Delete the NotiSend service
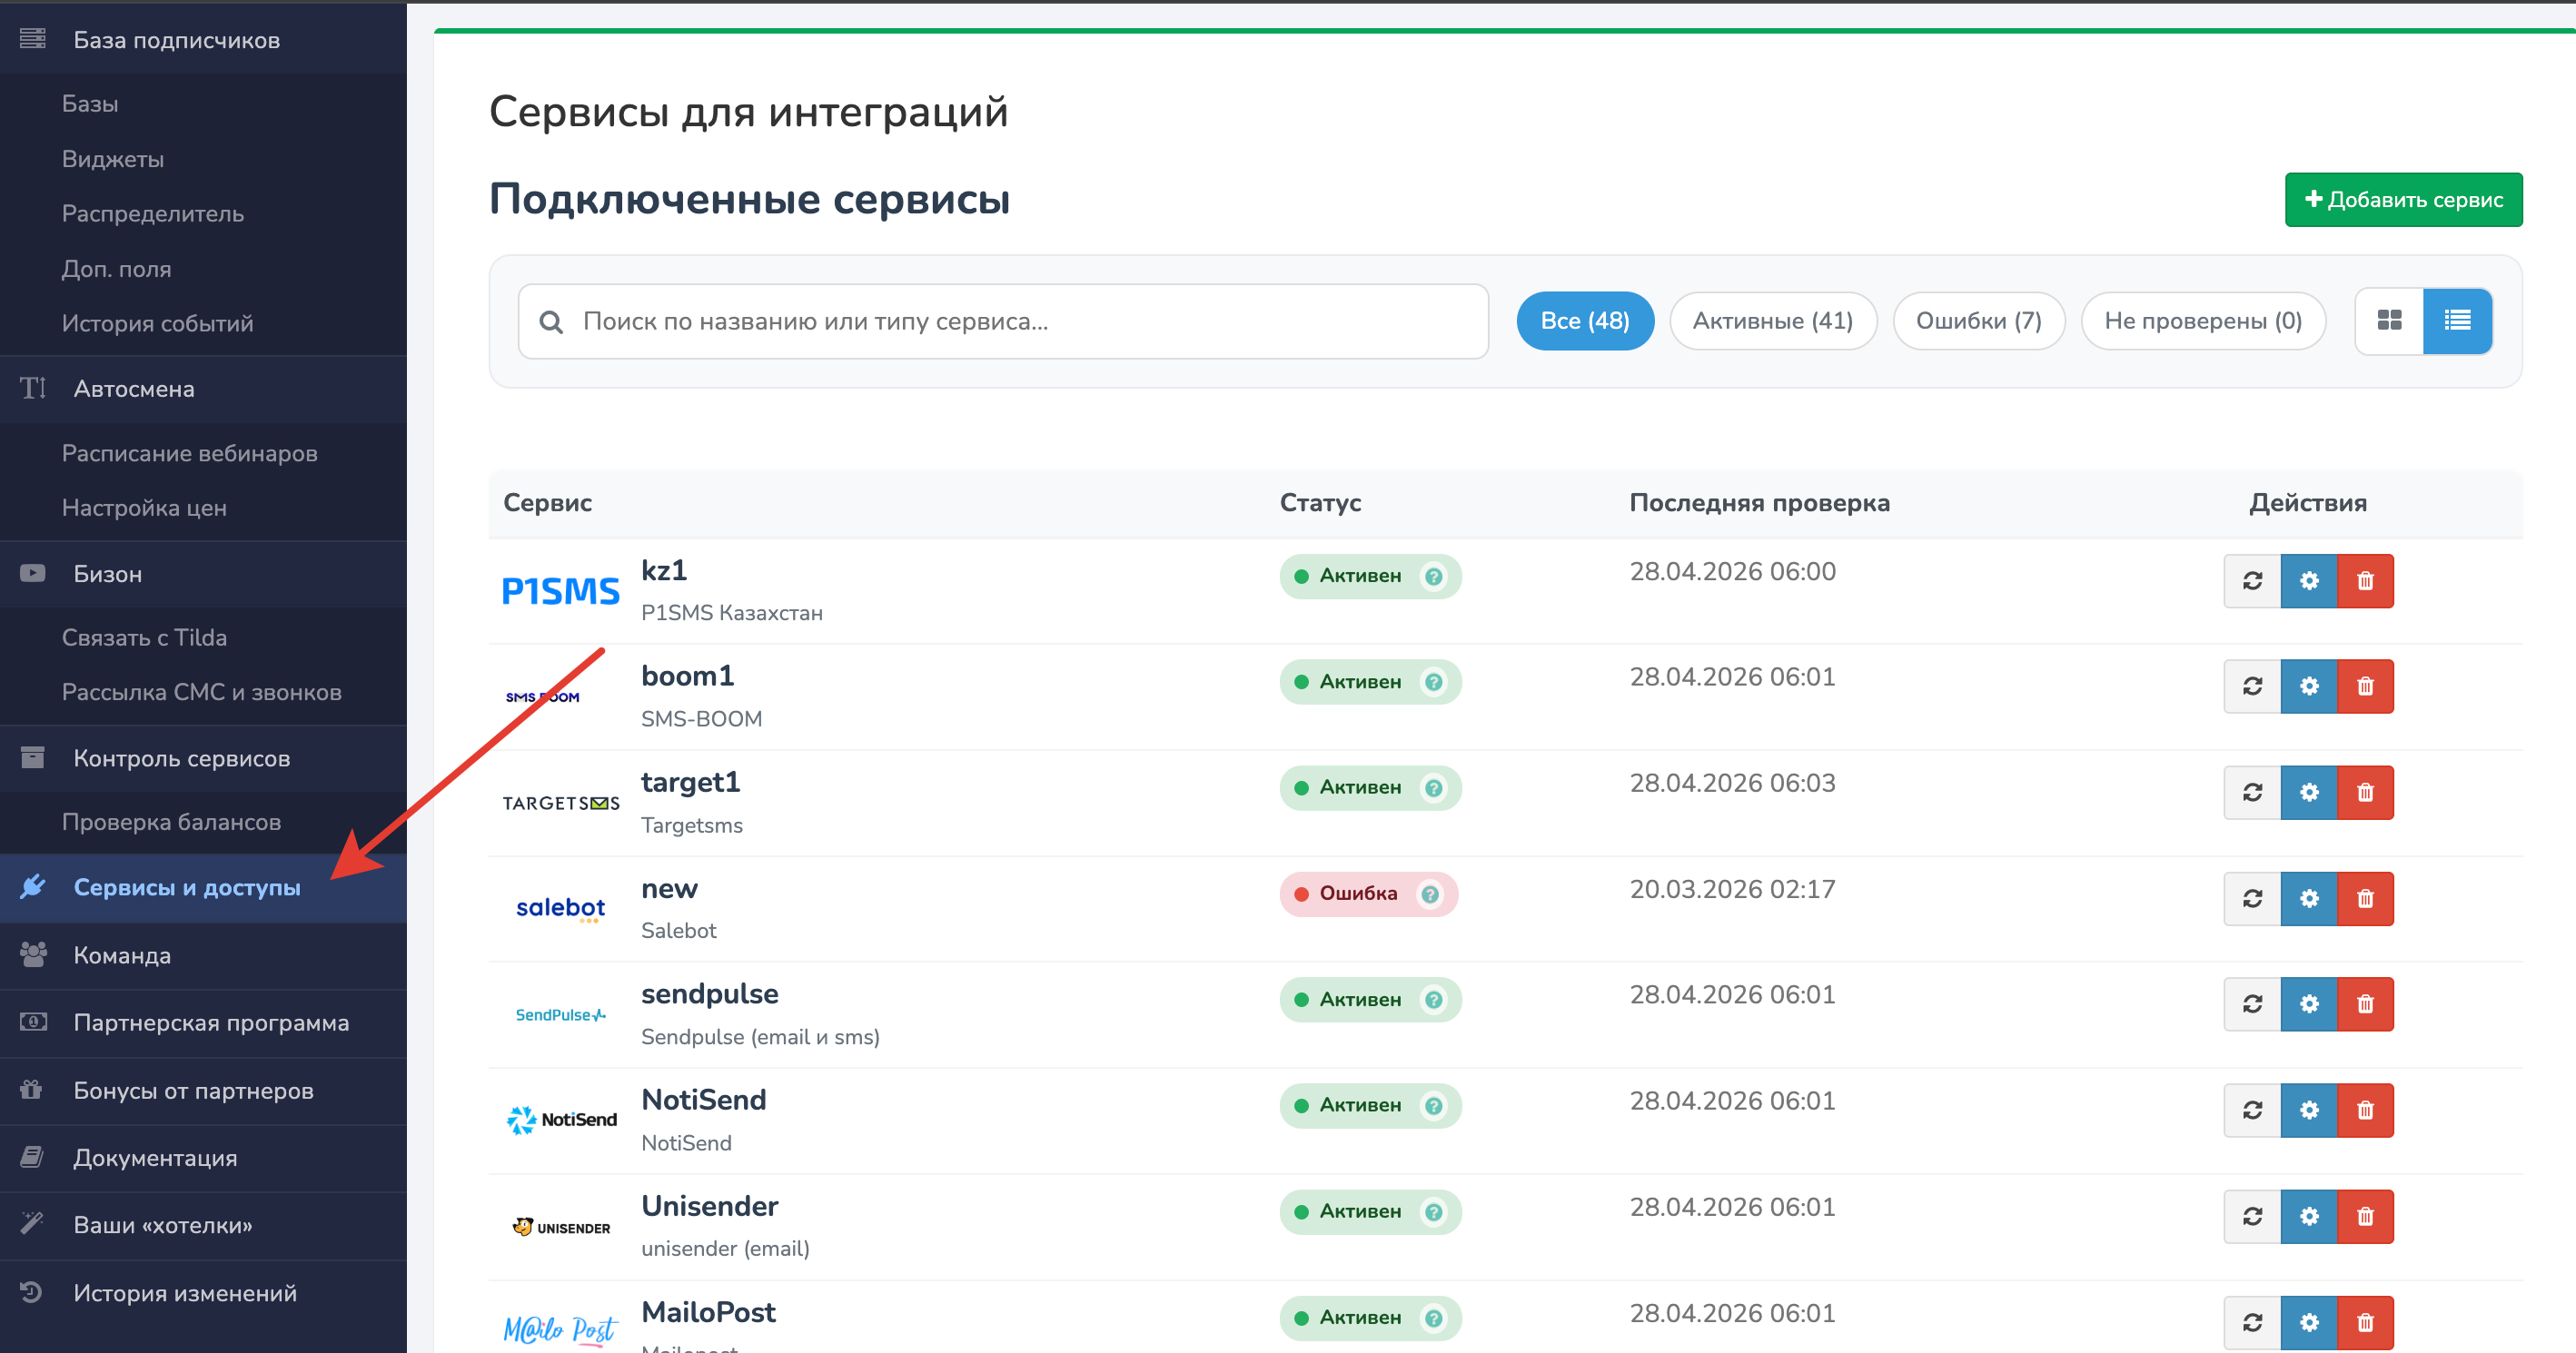2576x1353 pixels. (x=2365, y=1110)
